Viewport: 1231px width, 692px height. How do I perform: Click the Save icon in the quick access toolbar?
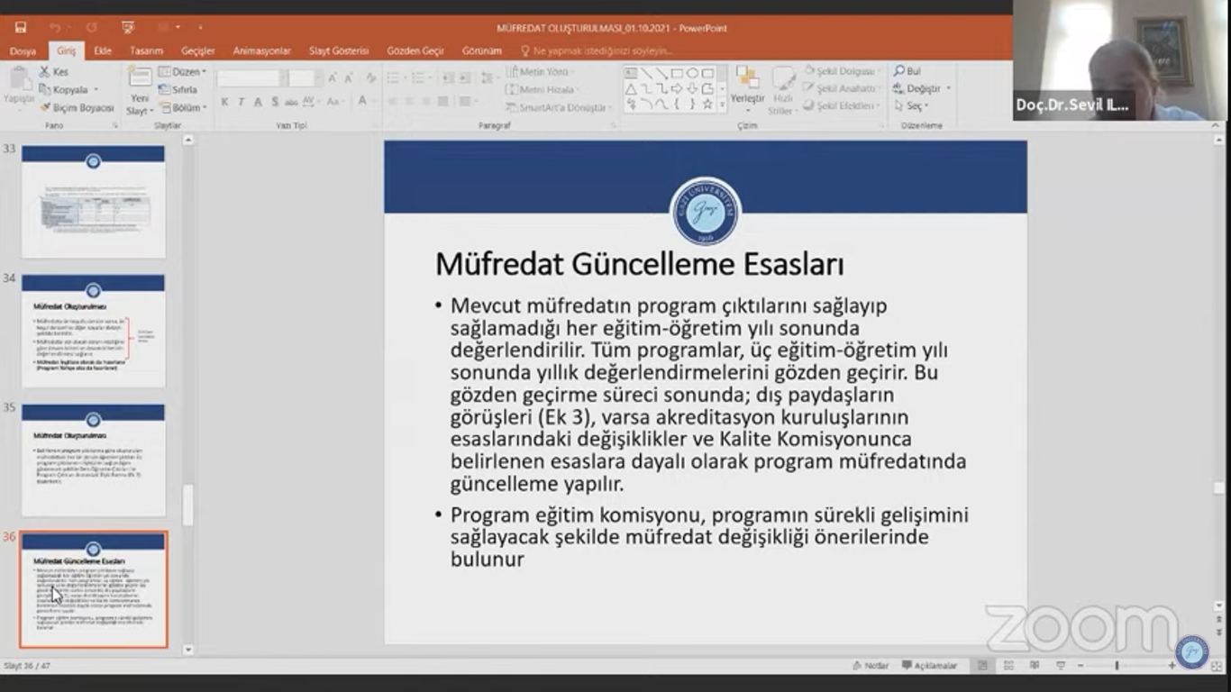(21, 28)
